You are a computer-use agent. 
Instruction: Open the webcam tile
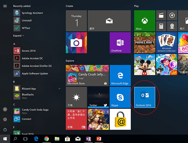[x=172, y=26]
